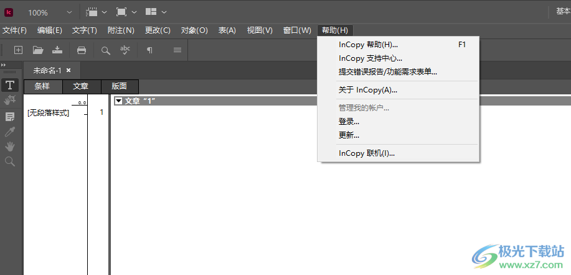Image resolution: width=571 pixels, height=275 pixels.
Task: Select the Position tool below Type tool
Action: tap(10, 100)
